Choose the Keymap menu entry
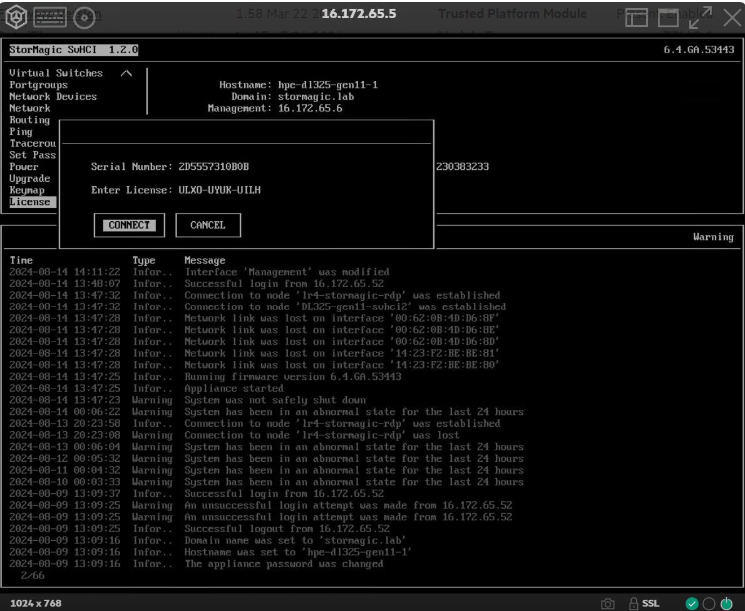Viewport: 745px width, 611px height. [x=26, y=191]
